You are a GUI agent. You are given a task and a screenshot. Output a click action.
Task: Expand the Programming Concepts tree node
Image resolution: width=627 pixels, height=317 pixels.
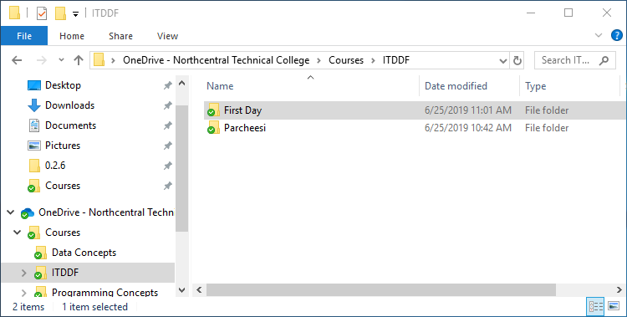24,293
